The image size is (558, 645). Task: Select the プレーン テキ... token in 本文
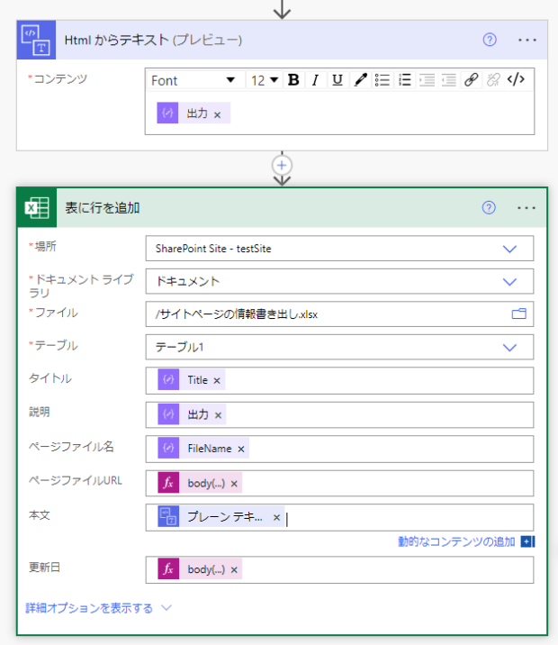pos(221,517)
